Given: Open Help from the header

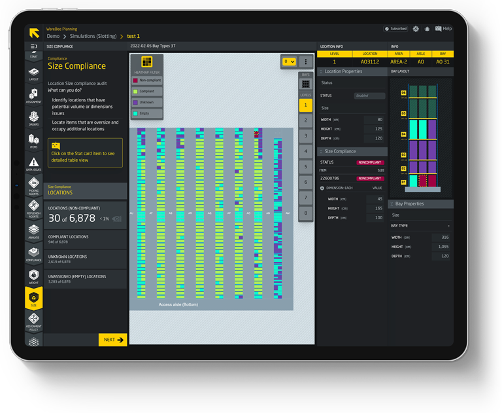Looking at the screenshot, I should point(443,29).
